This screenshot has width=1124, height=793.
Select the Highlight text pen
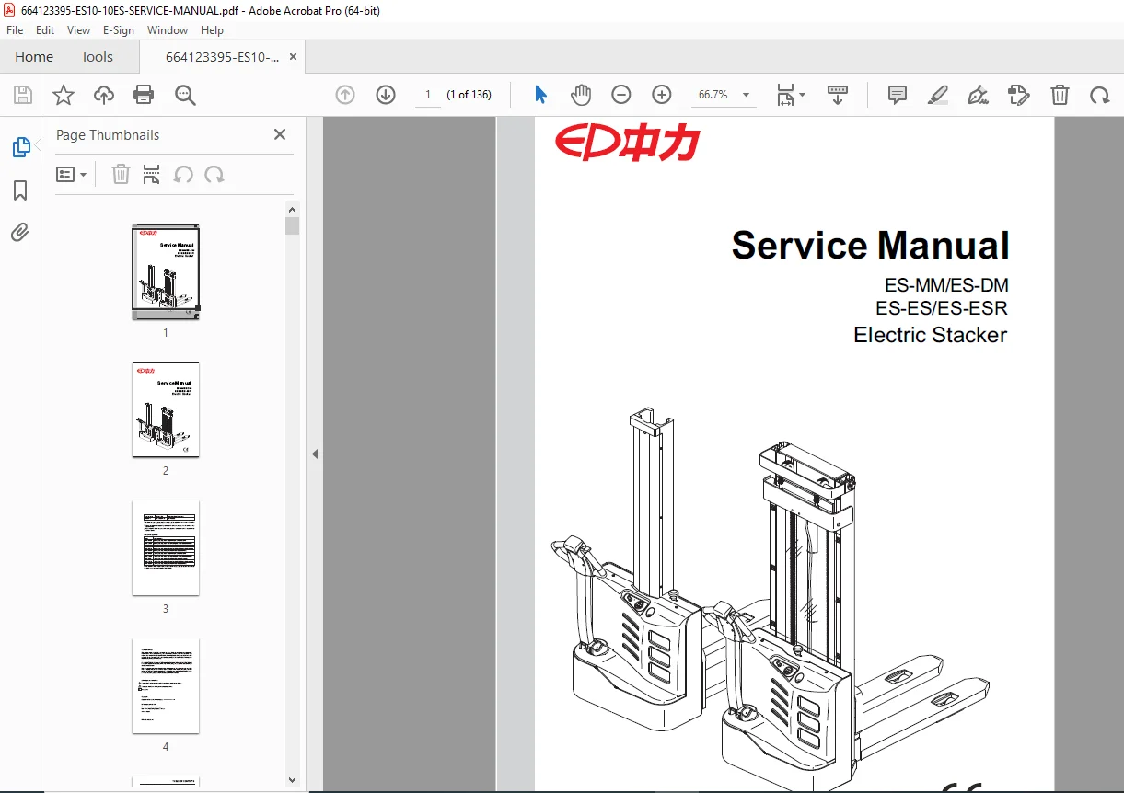coord(938,95)
